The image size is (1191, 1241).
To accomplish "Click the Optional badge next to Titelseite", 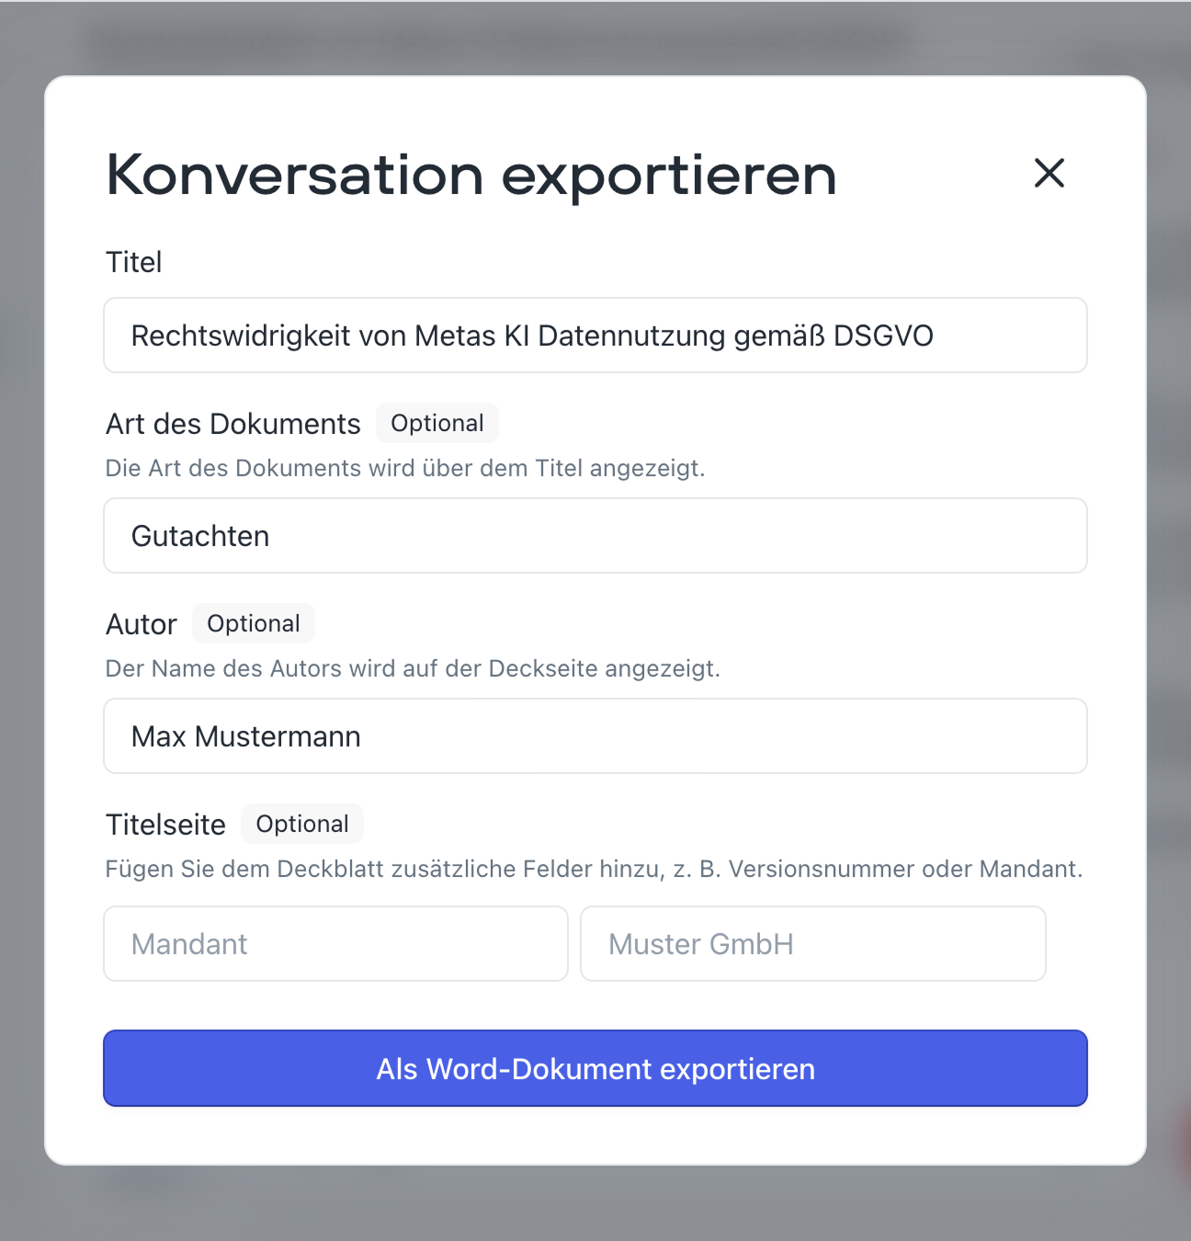I will pyautogui.click(x=301, y=824).
